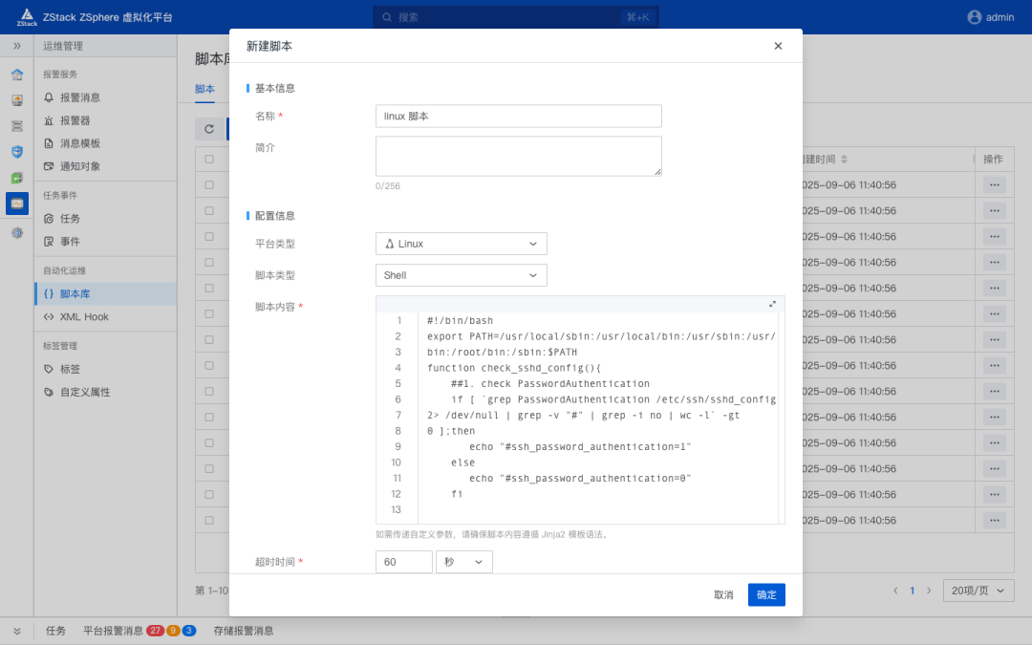
Task: Check the last row checkbox in table
Action: click(209, 520)
